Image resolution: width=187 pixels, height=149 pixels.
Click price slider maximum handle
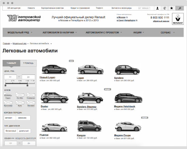[x=28, y=85]
